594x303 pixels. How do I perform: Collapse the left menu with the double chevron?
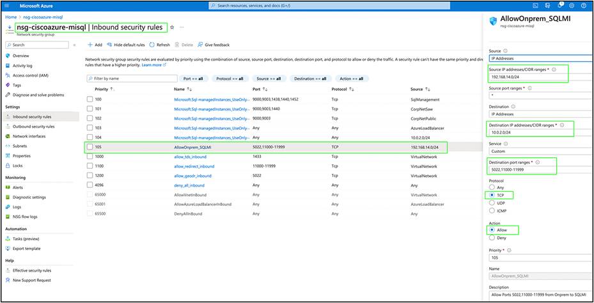pos(74,45)
